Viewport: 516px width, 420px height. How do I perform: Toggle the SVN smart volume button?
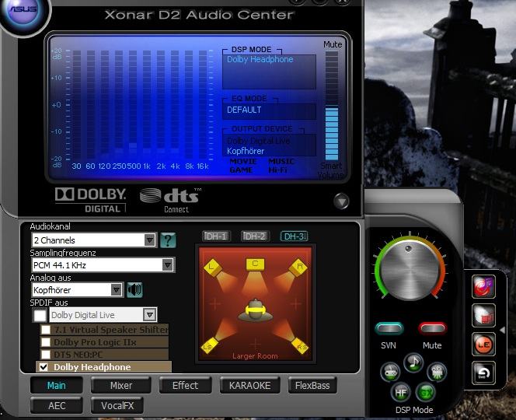(389, 328)
